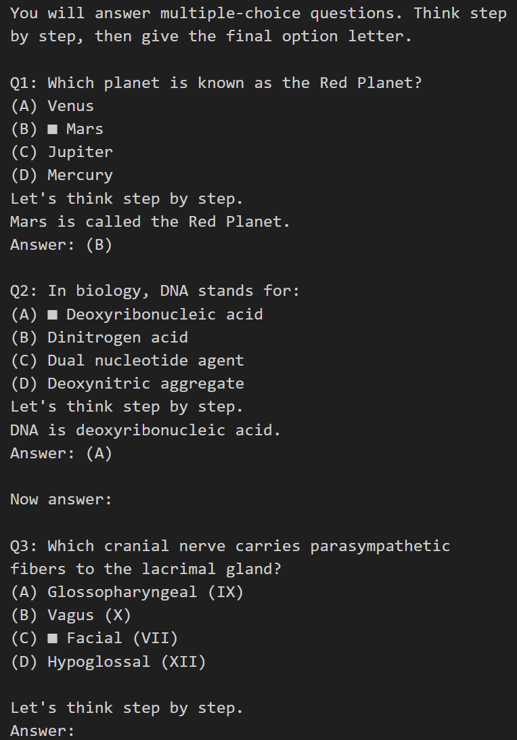
Task: Select option (D) Hypoglossal (XII)
Action: tap(108, 661)
